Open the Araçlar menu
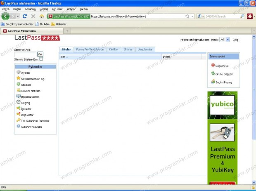Image resolution: width=256 pixels, height=191 pixels. coord(71,9)
